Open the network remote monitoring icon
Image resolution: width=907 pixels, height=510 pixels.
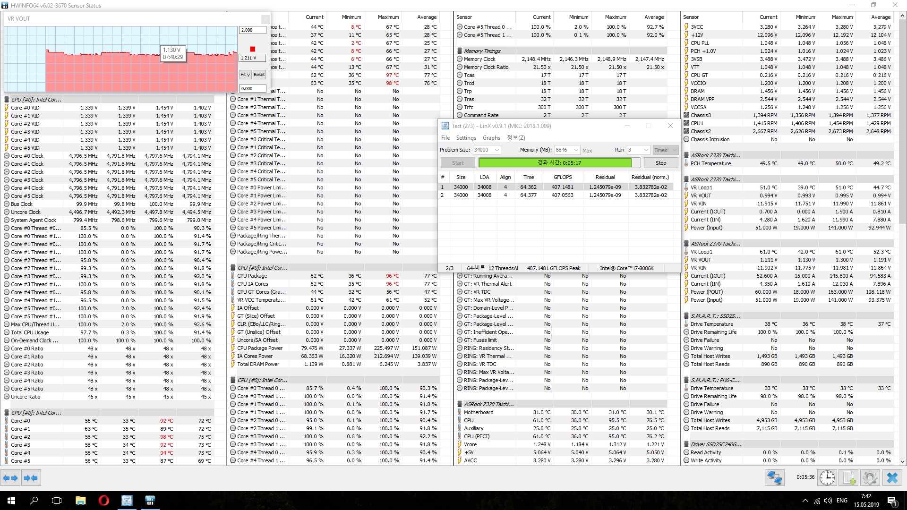(x=774, y=478)
